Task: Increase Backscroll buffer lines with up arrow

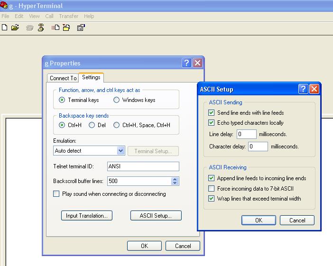Action: click(175, 179)
